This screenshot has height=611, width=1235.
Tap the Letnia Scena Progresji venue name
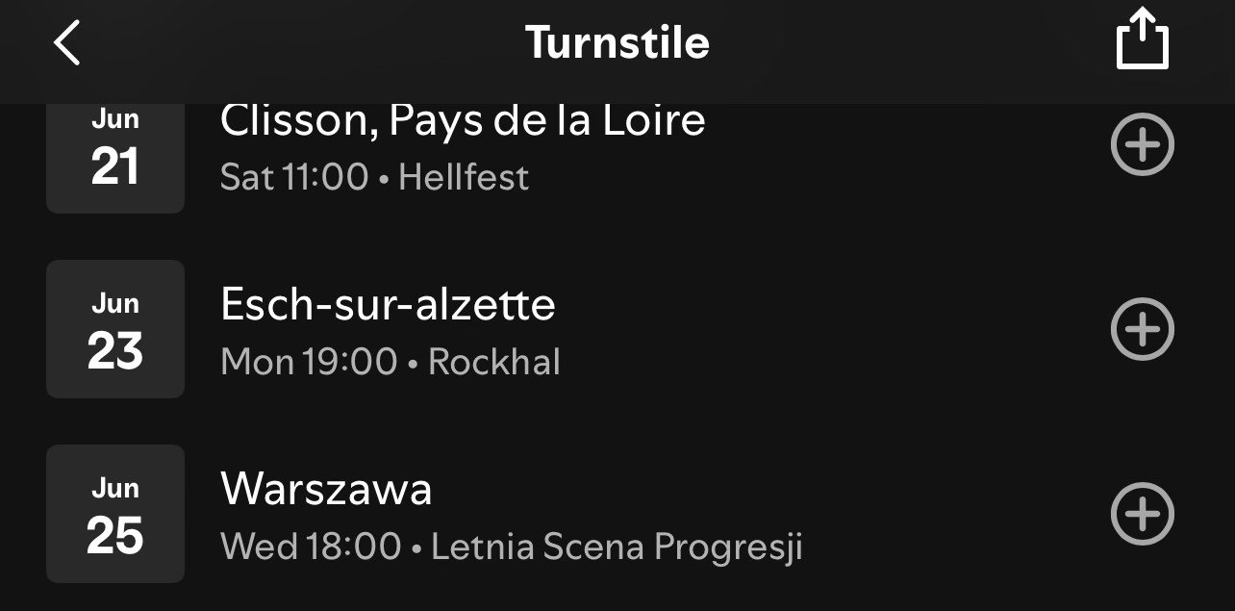click(x=617, y=547)
